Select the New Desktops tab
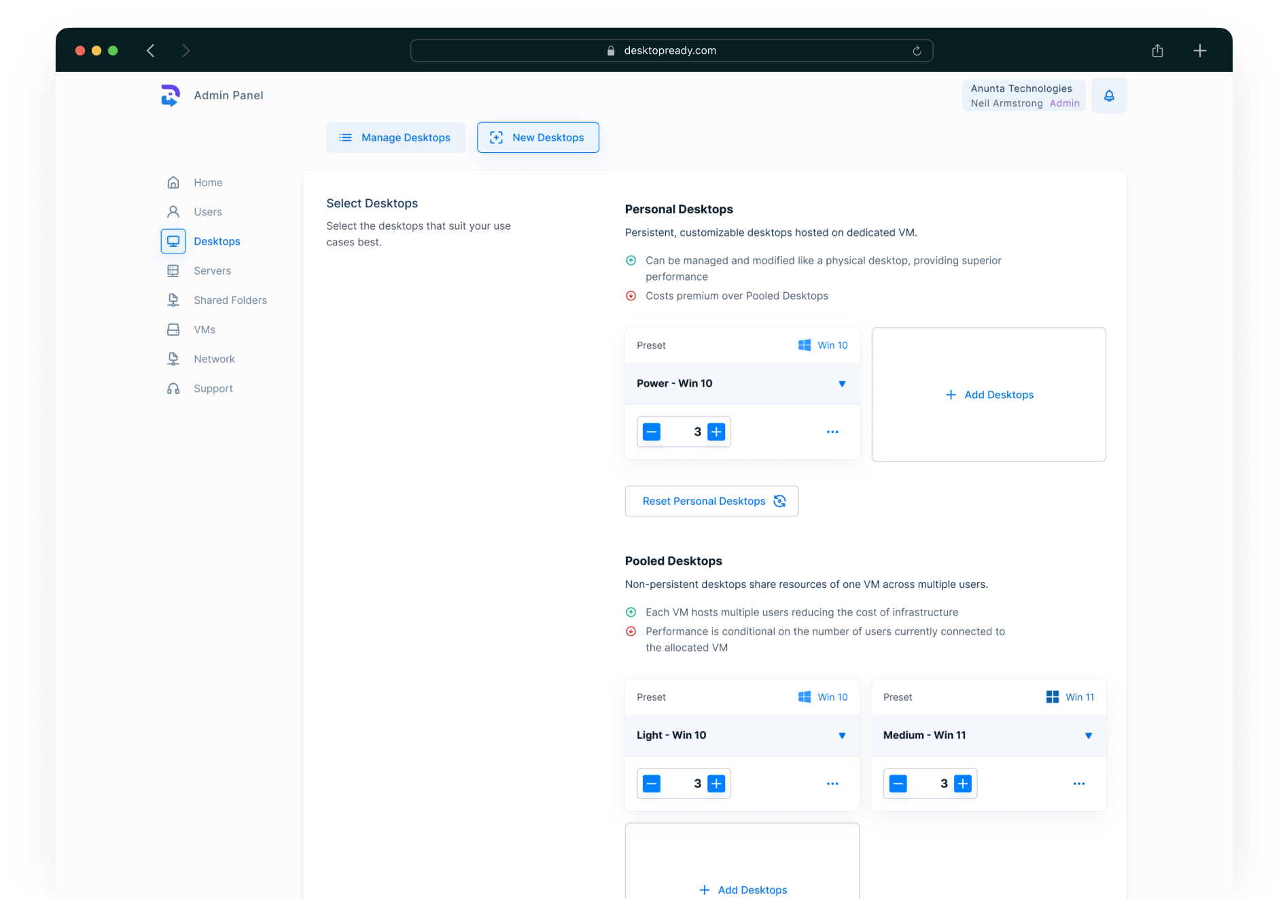The width and height of the screenshot is (1287, 899). click(x=537, y=137)
